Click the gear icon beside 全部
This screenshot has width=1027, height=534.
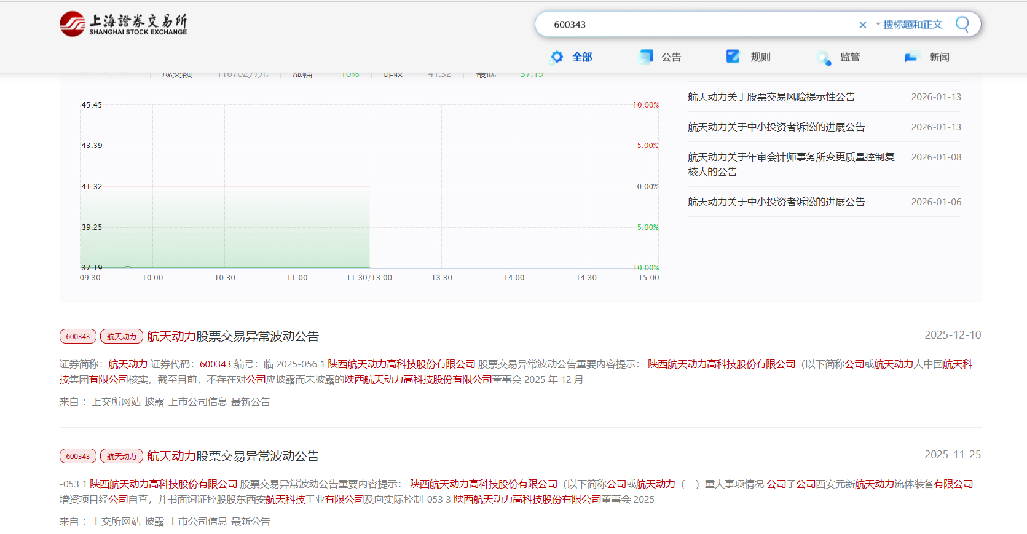(x=557, y=57)
